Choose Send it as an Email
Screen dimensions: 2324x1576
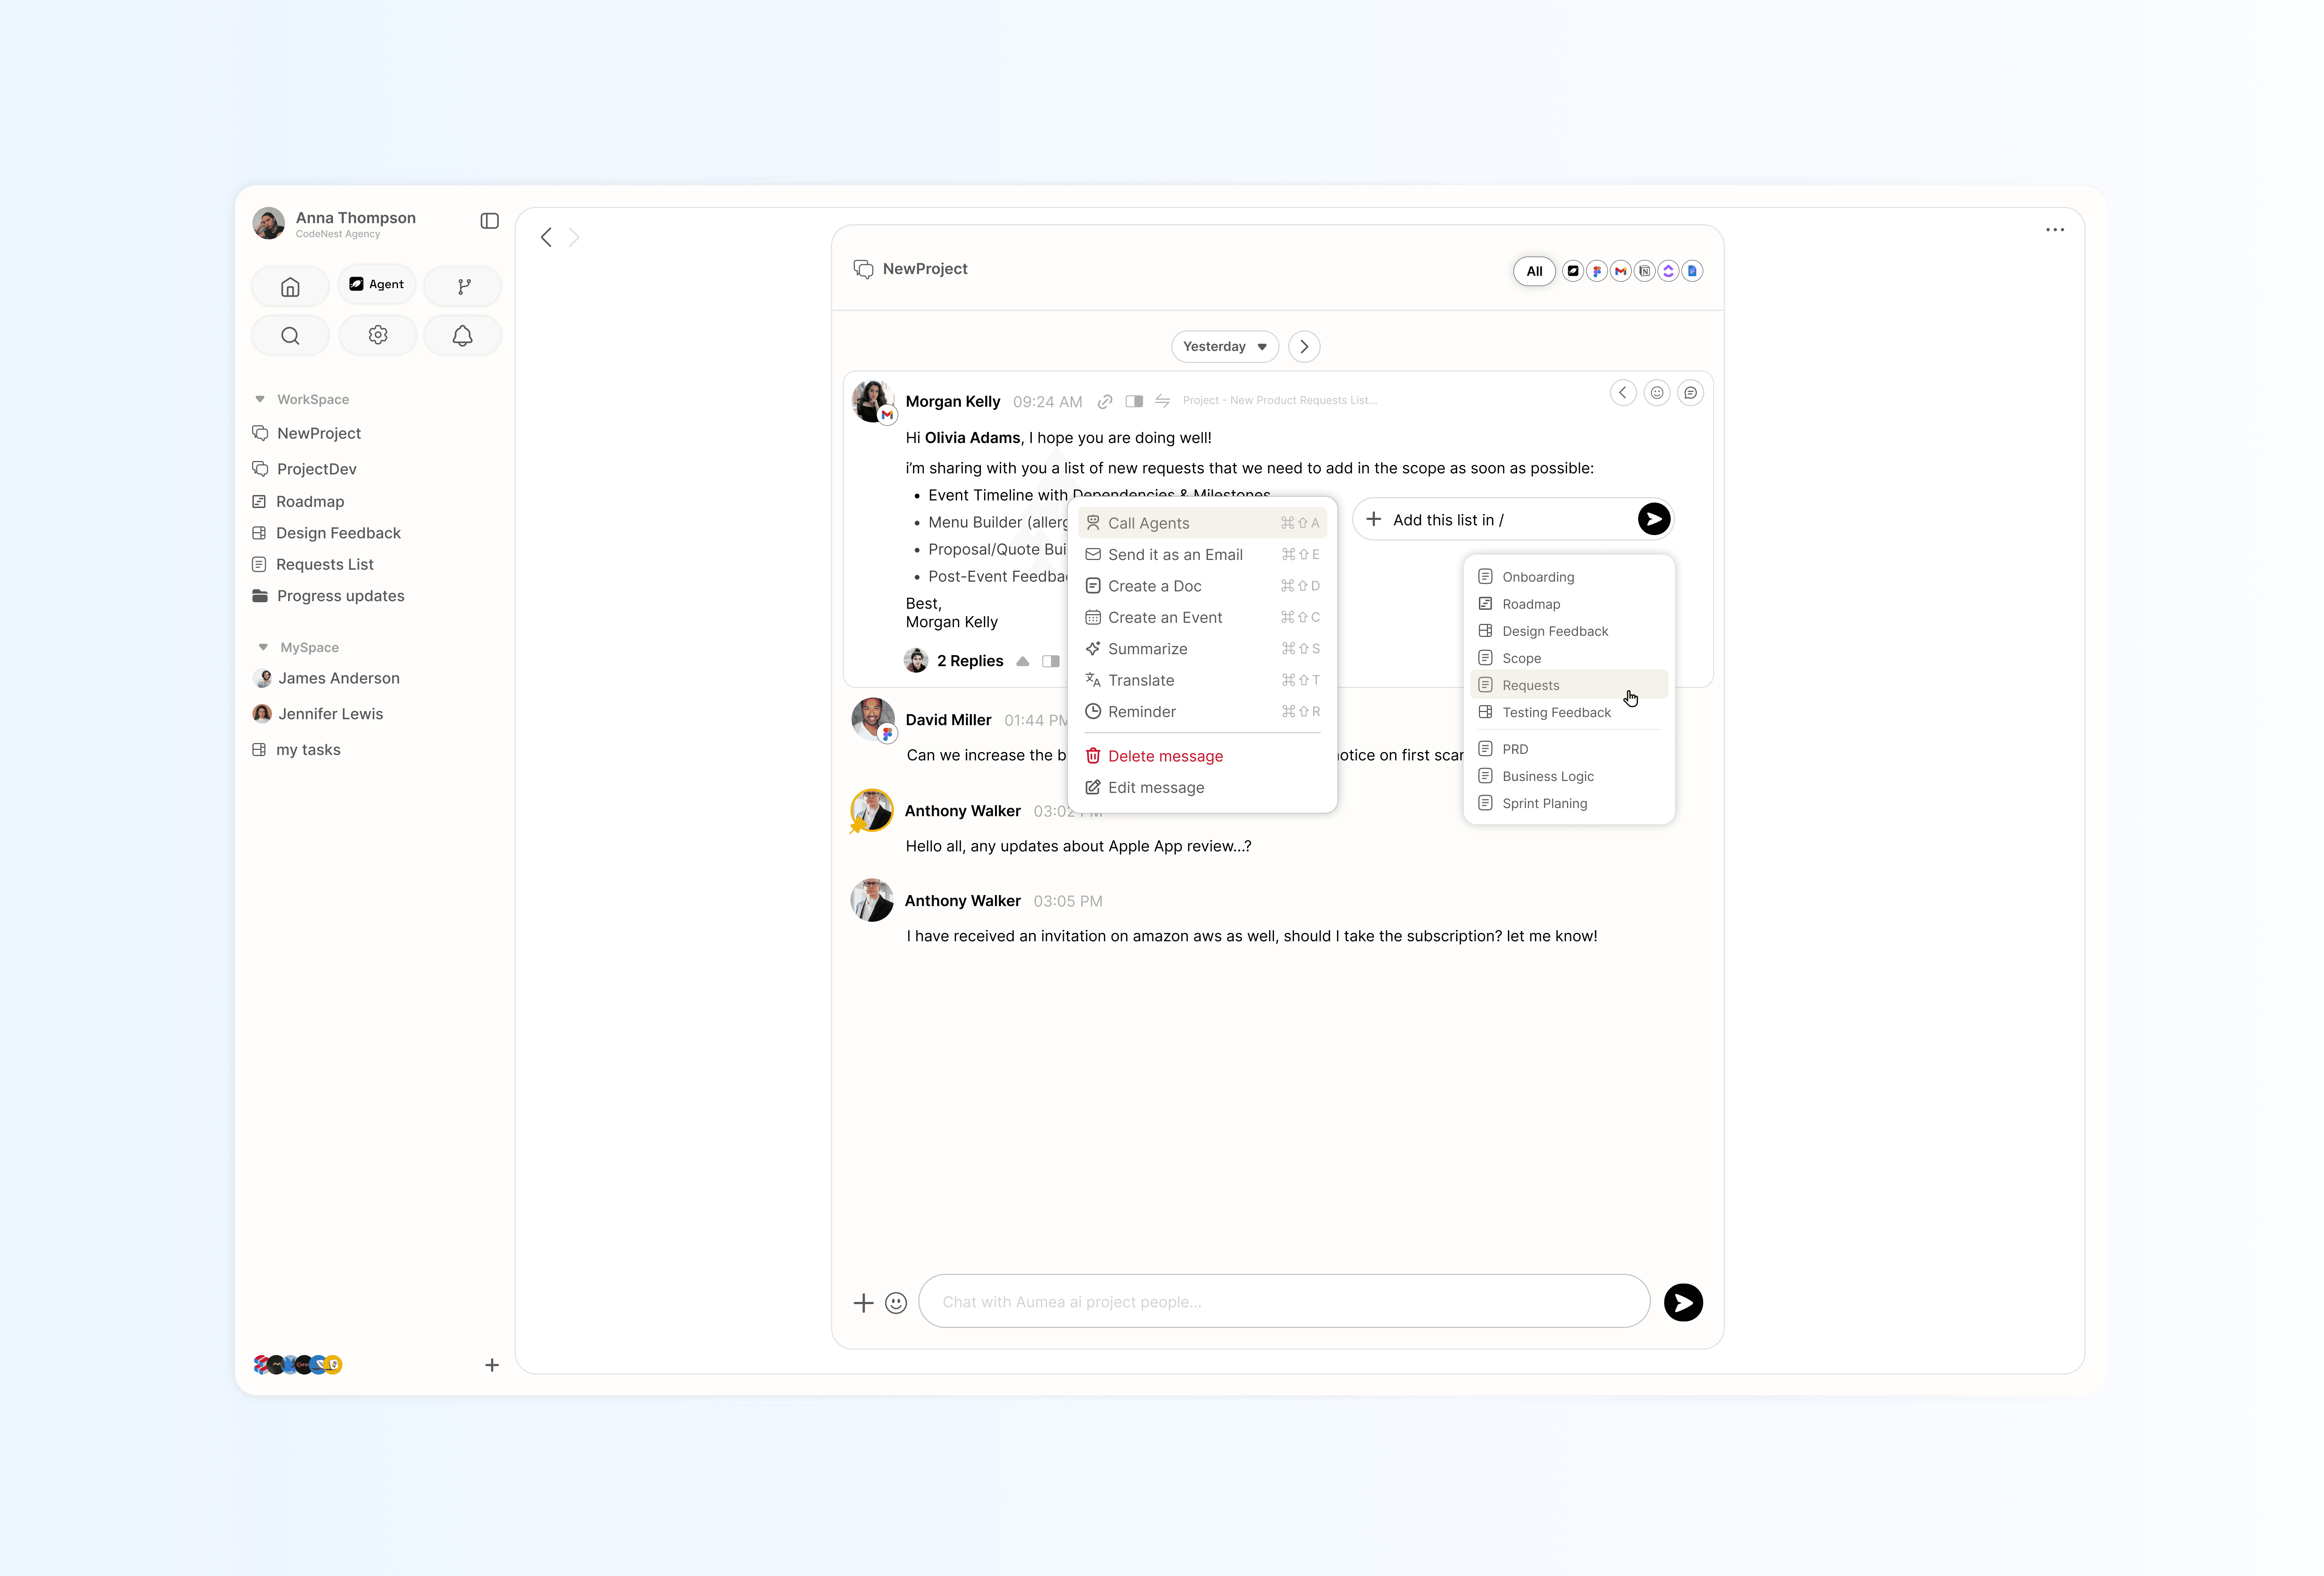(1203, 555)
